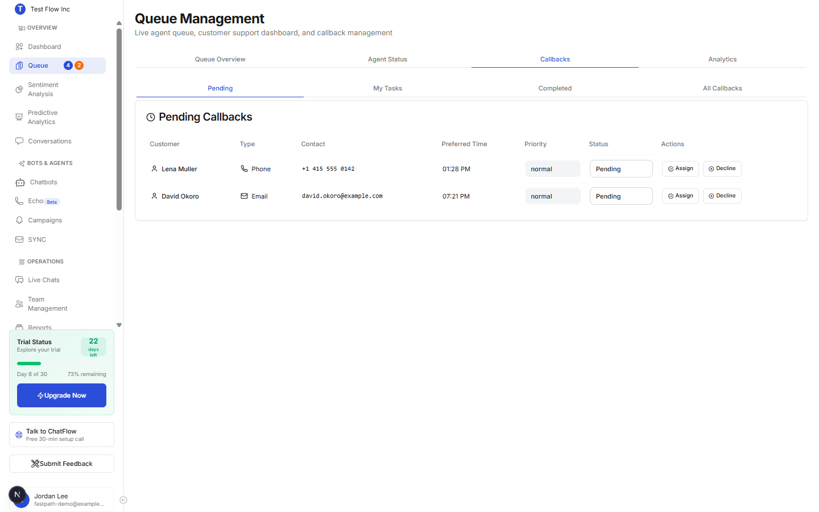The height and width of the screenshot is (512, 819).
Task: Click normal priority badge for Lena Muller
Action: (x=553, y=169)
